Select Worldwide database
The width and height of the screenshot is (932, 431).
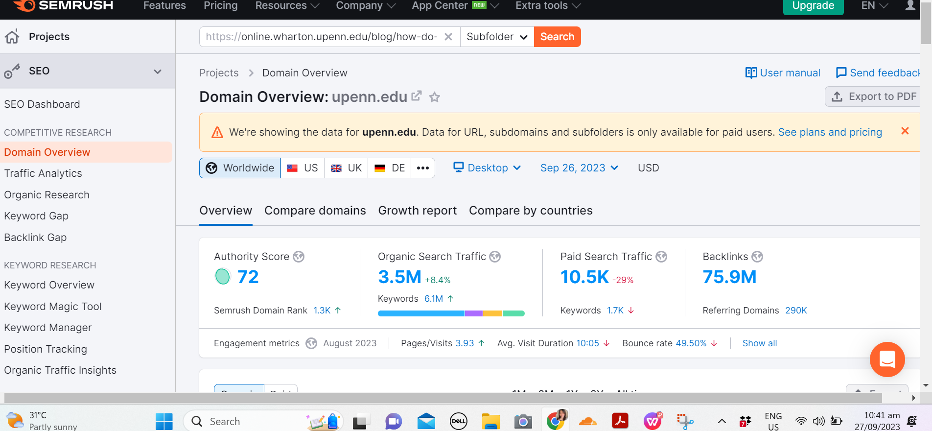click(240, 168)
